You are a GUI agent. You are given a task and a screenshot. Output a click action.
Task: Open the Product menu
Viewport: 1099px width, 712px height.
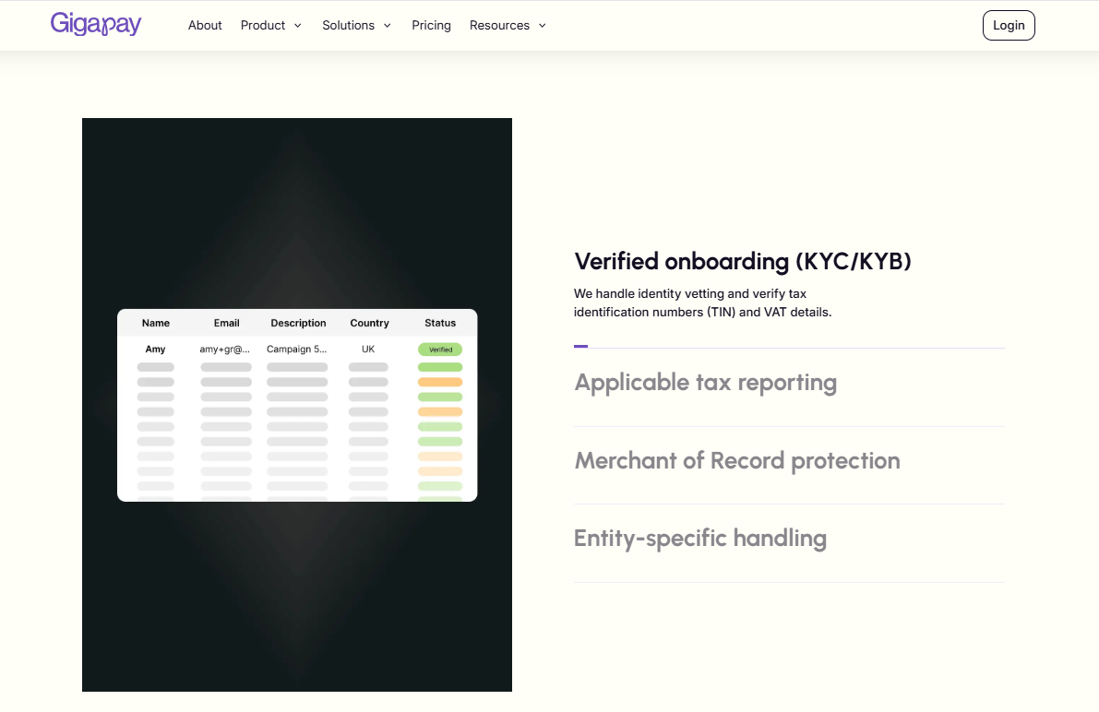click(263, 25)
